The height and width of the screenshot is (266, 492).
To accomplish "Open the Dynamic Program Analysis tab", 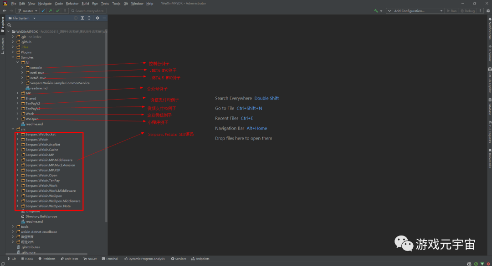I will click(144, 259).
